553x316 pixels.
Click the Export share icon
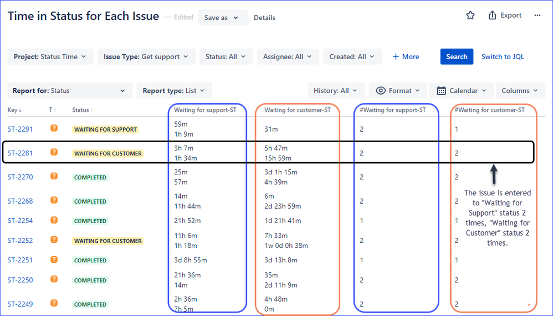click(492, 15)
